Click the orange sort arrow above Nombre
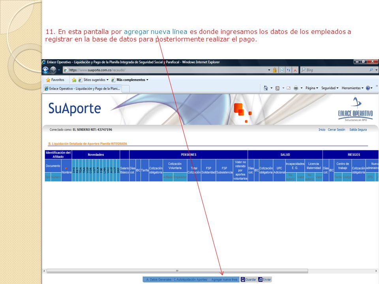Screen dimensions: 379x284 (x=66, y=168)
